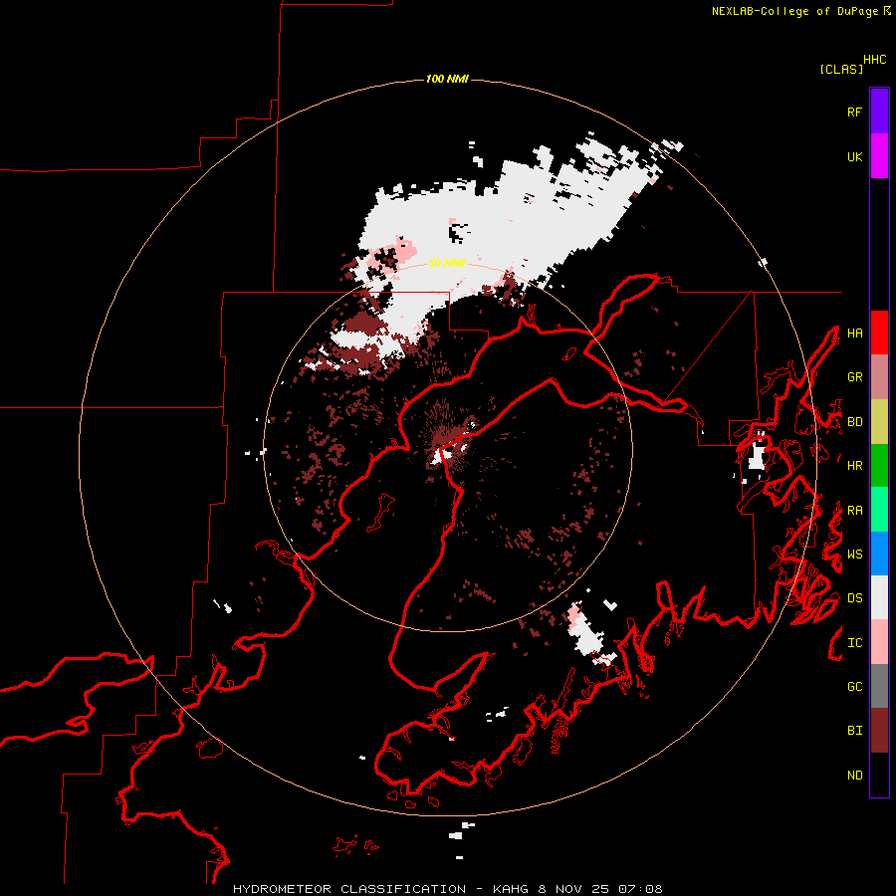Select the GC gray legend swatch

pyautogui.click(x=879, y=686)
